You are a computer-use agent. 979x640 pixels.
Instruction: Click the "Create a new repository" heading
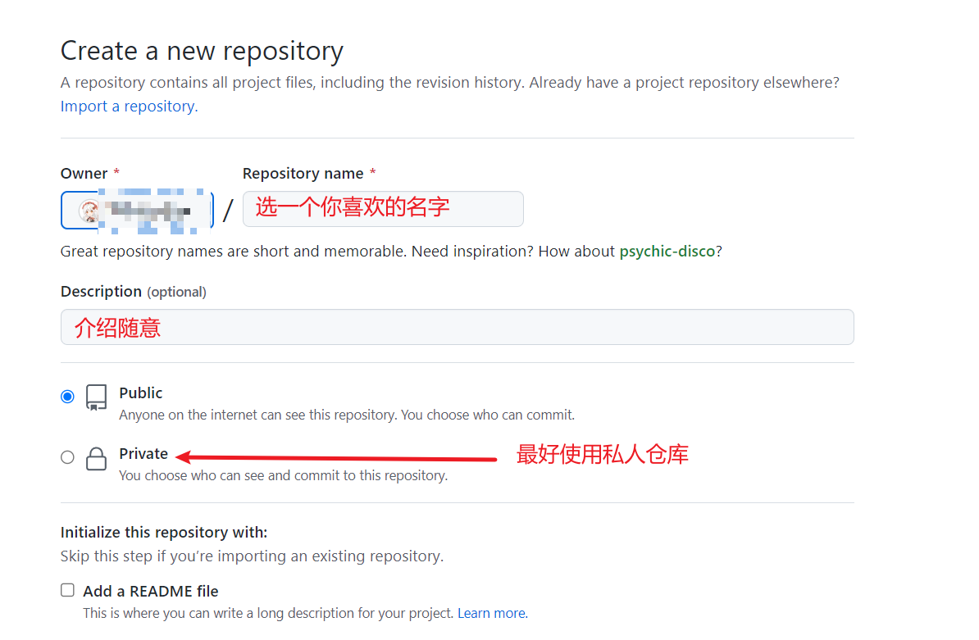click(202, 51)
